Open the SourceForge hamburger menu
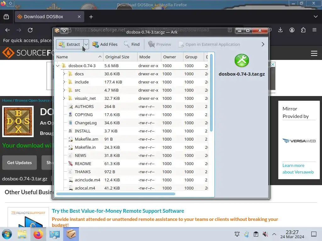Viewport: 322px width, 241px height. 314,53
